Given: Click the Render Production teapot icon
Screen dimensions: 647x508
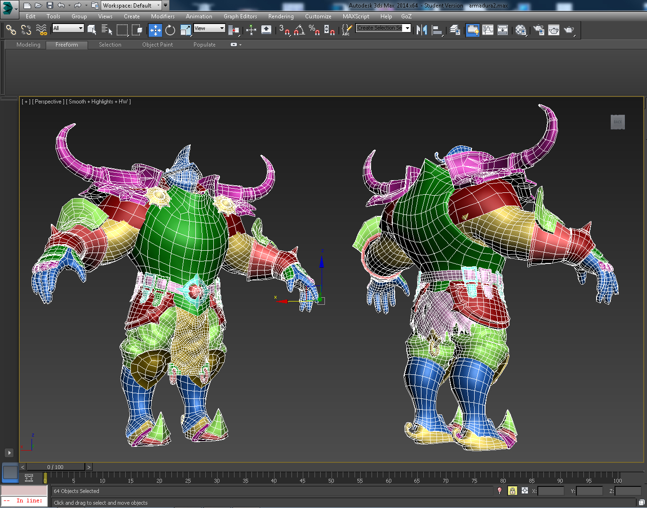Looking at the screenshot, I should point(569,30).
